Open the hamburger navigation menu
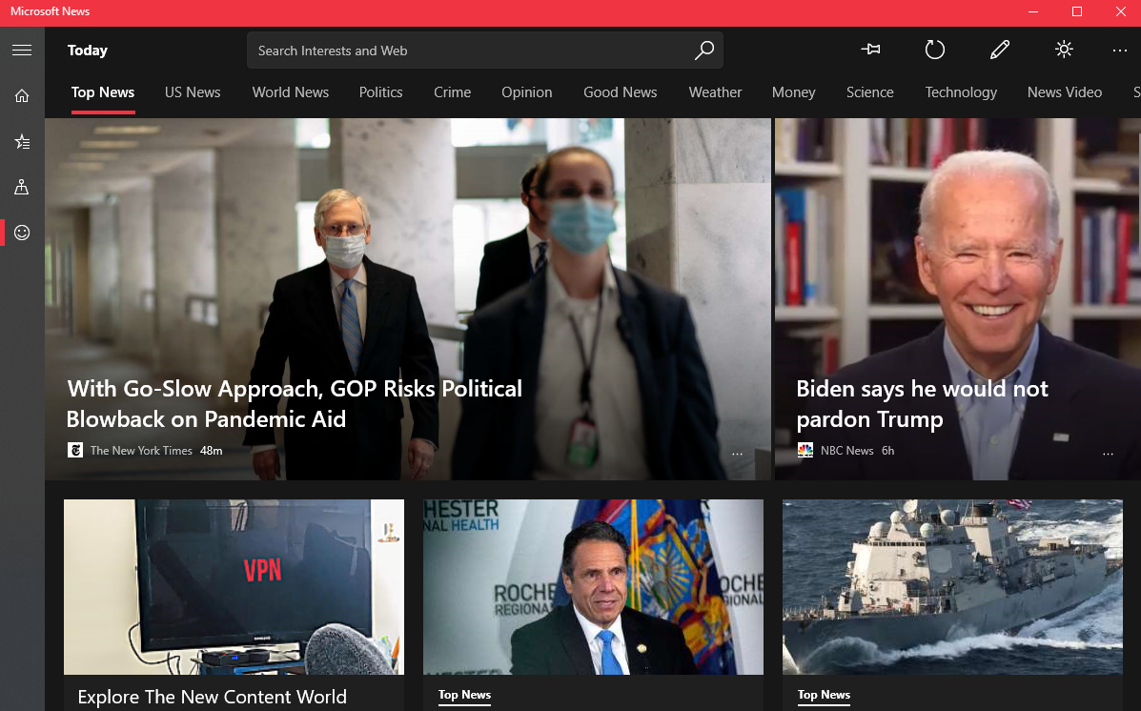The height and width of the screenshot is (711, 1141). point(22,51)
